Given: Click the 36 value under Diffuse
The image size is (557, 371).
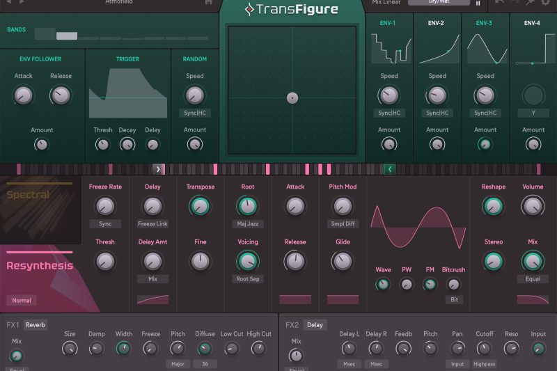Looking at the screenshot, I should tap(205, 364).
